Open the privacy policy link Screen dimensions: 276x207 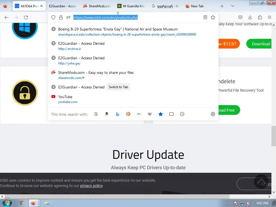(x=91, y=186)
